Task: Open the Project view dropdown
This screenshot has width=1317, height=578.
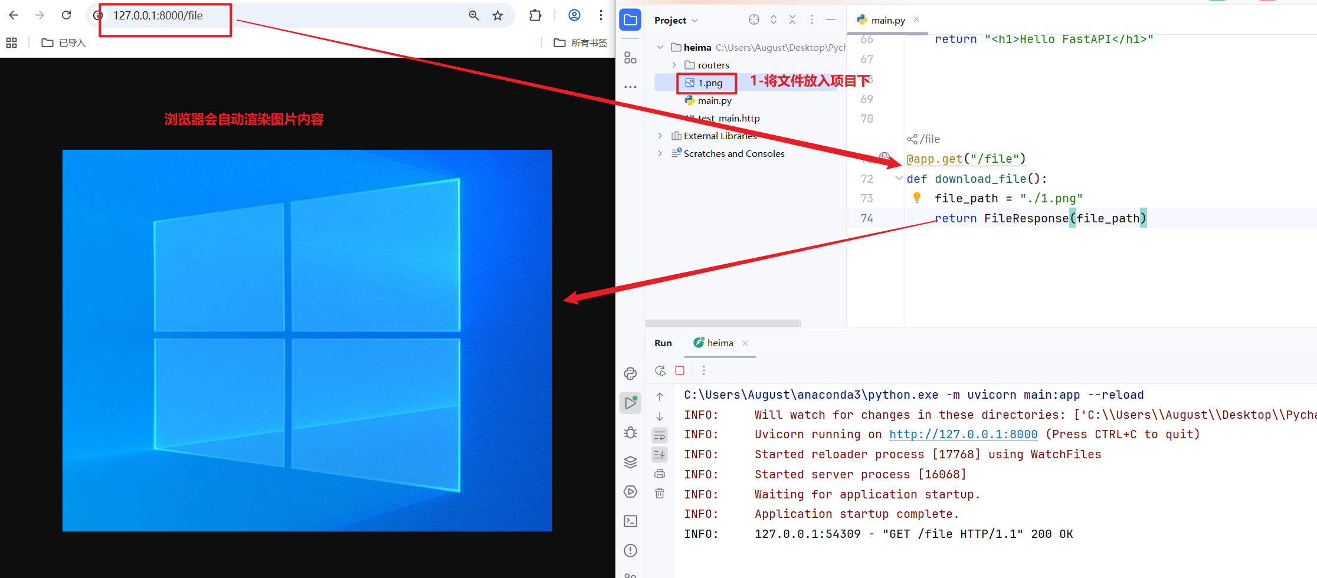Action: (x=676, y=21)
